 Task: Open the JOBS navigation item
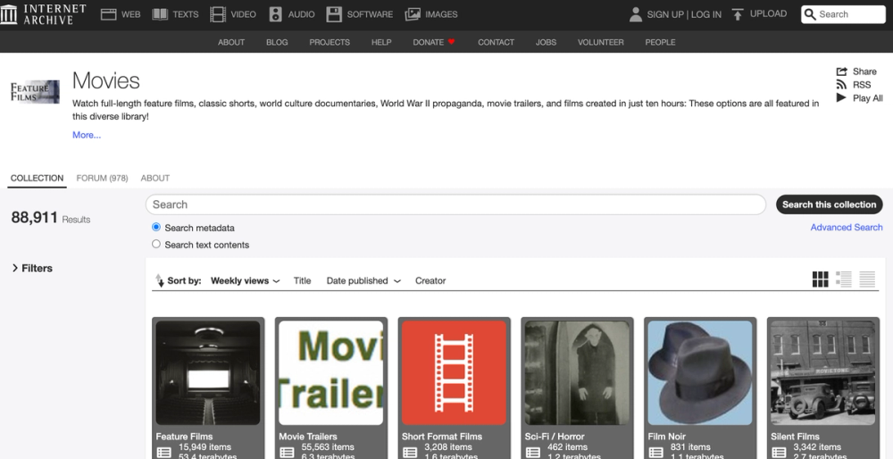[x=546, y=42]
